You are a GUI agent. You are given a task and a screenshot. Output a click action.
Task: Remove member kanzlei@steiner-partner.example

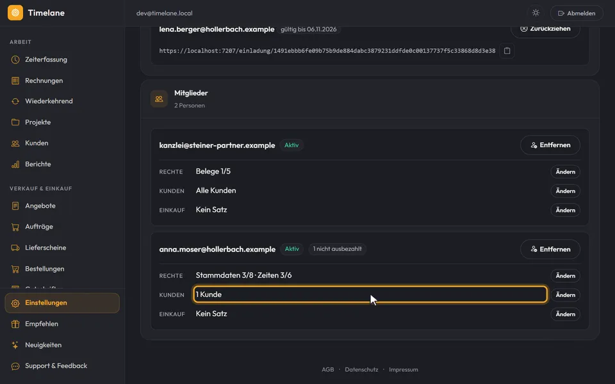click(550, 145)
